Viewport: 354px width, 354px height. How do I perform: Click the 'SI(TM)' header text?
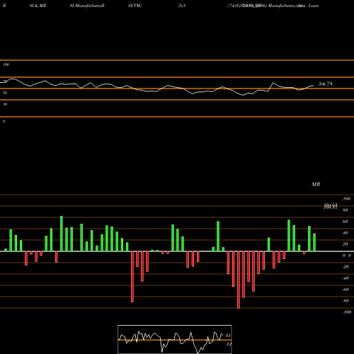(135, 6)
